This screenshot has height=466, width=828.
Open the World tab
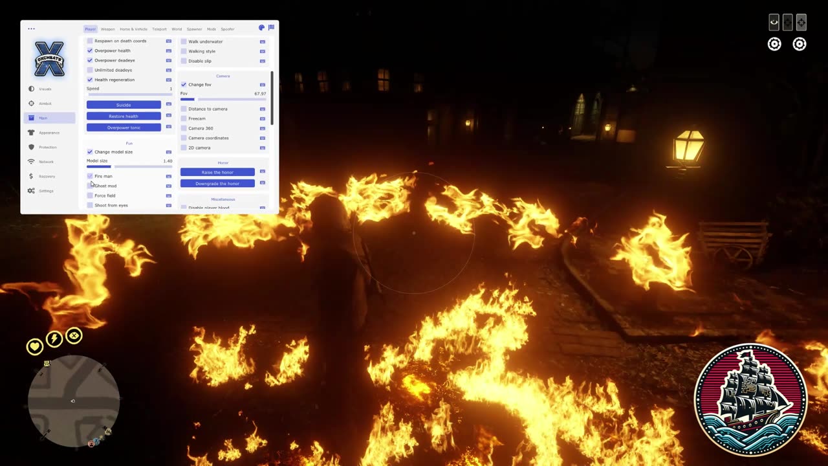[x=177, y=29]
